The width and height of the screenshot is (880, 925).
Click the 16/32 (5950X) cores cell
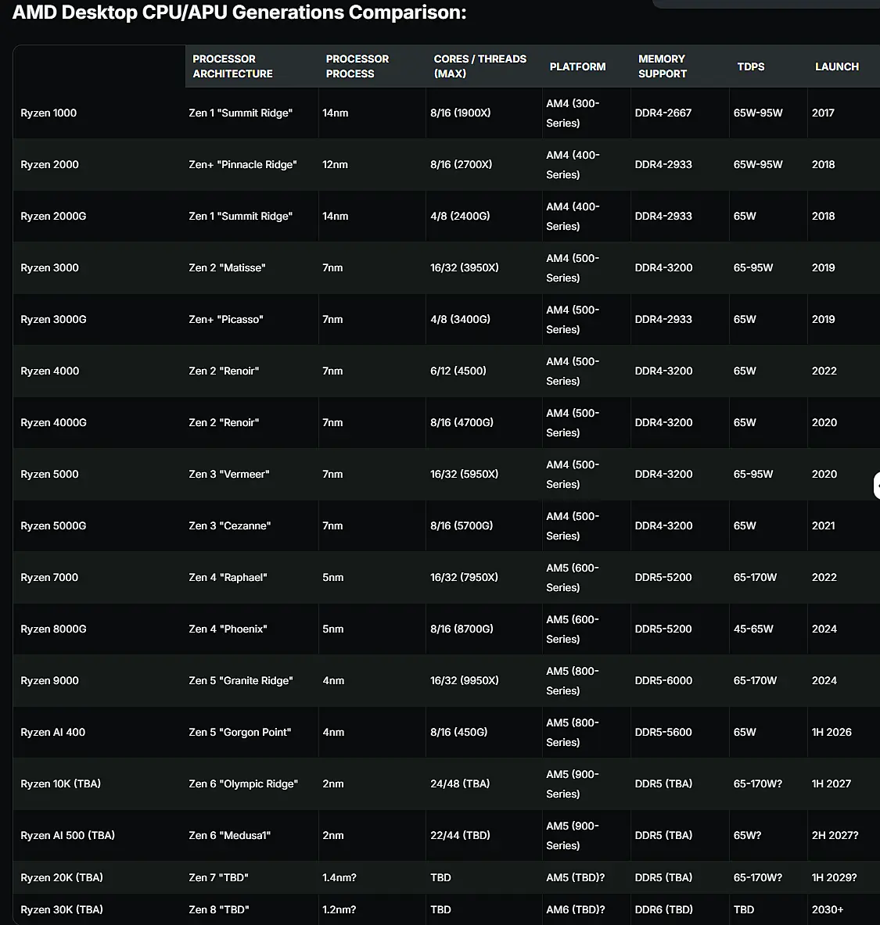(464, 475)
